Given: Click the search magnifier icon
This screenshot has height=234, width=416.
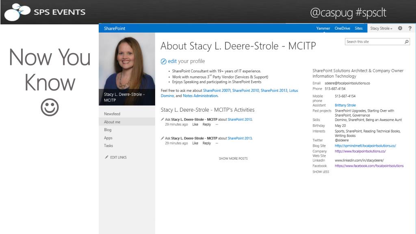Looking at the screenshot, I should point(406,42).
